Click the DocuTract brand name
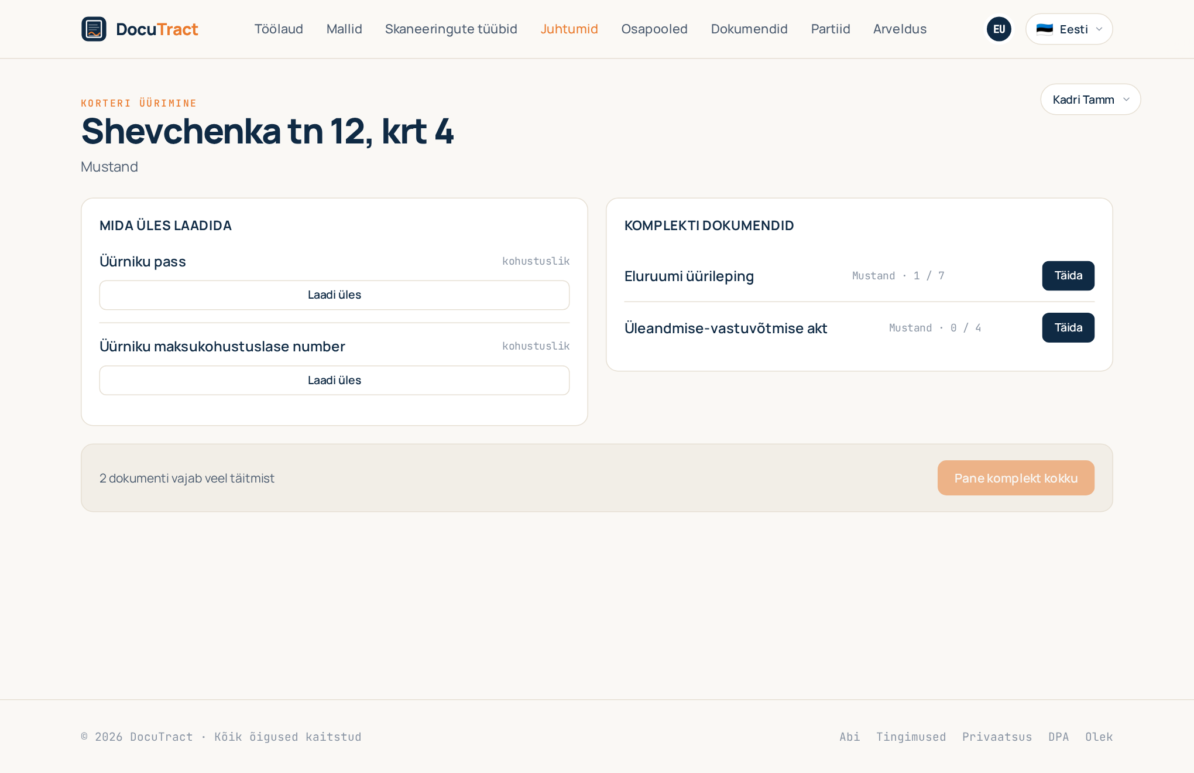This screenshot has width=1194, height=773. click(x=157, y=29)
